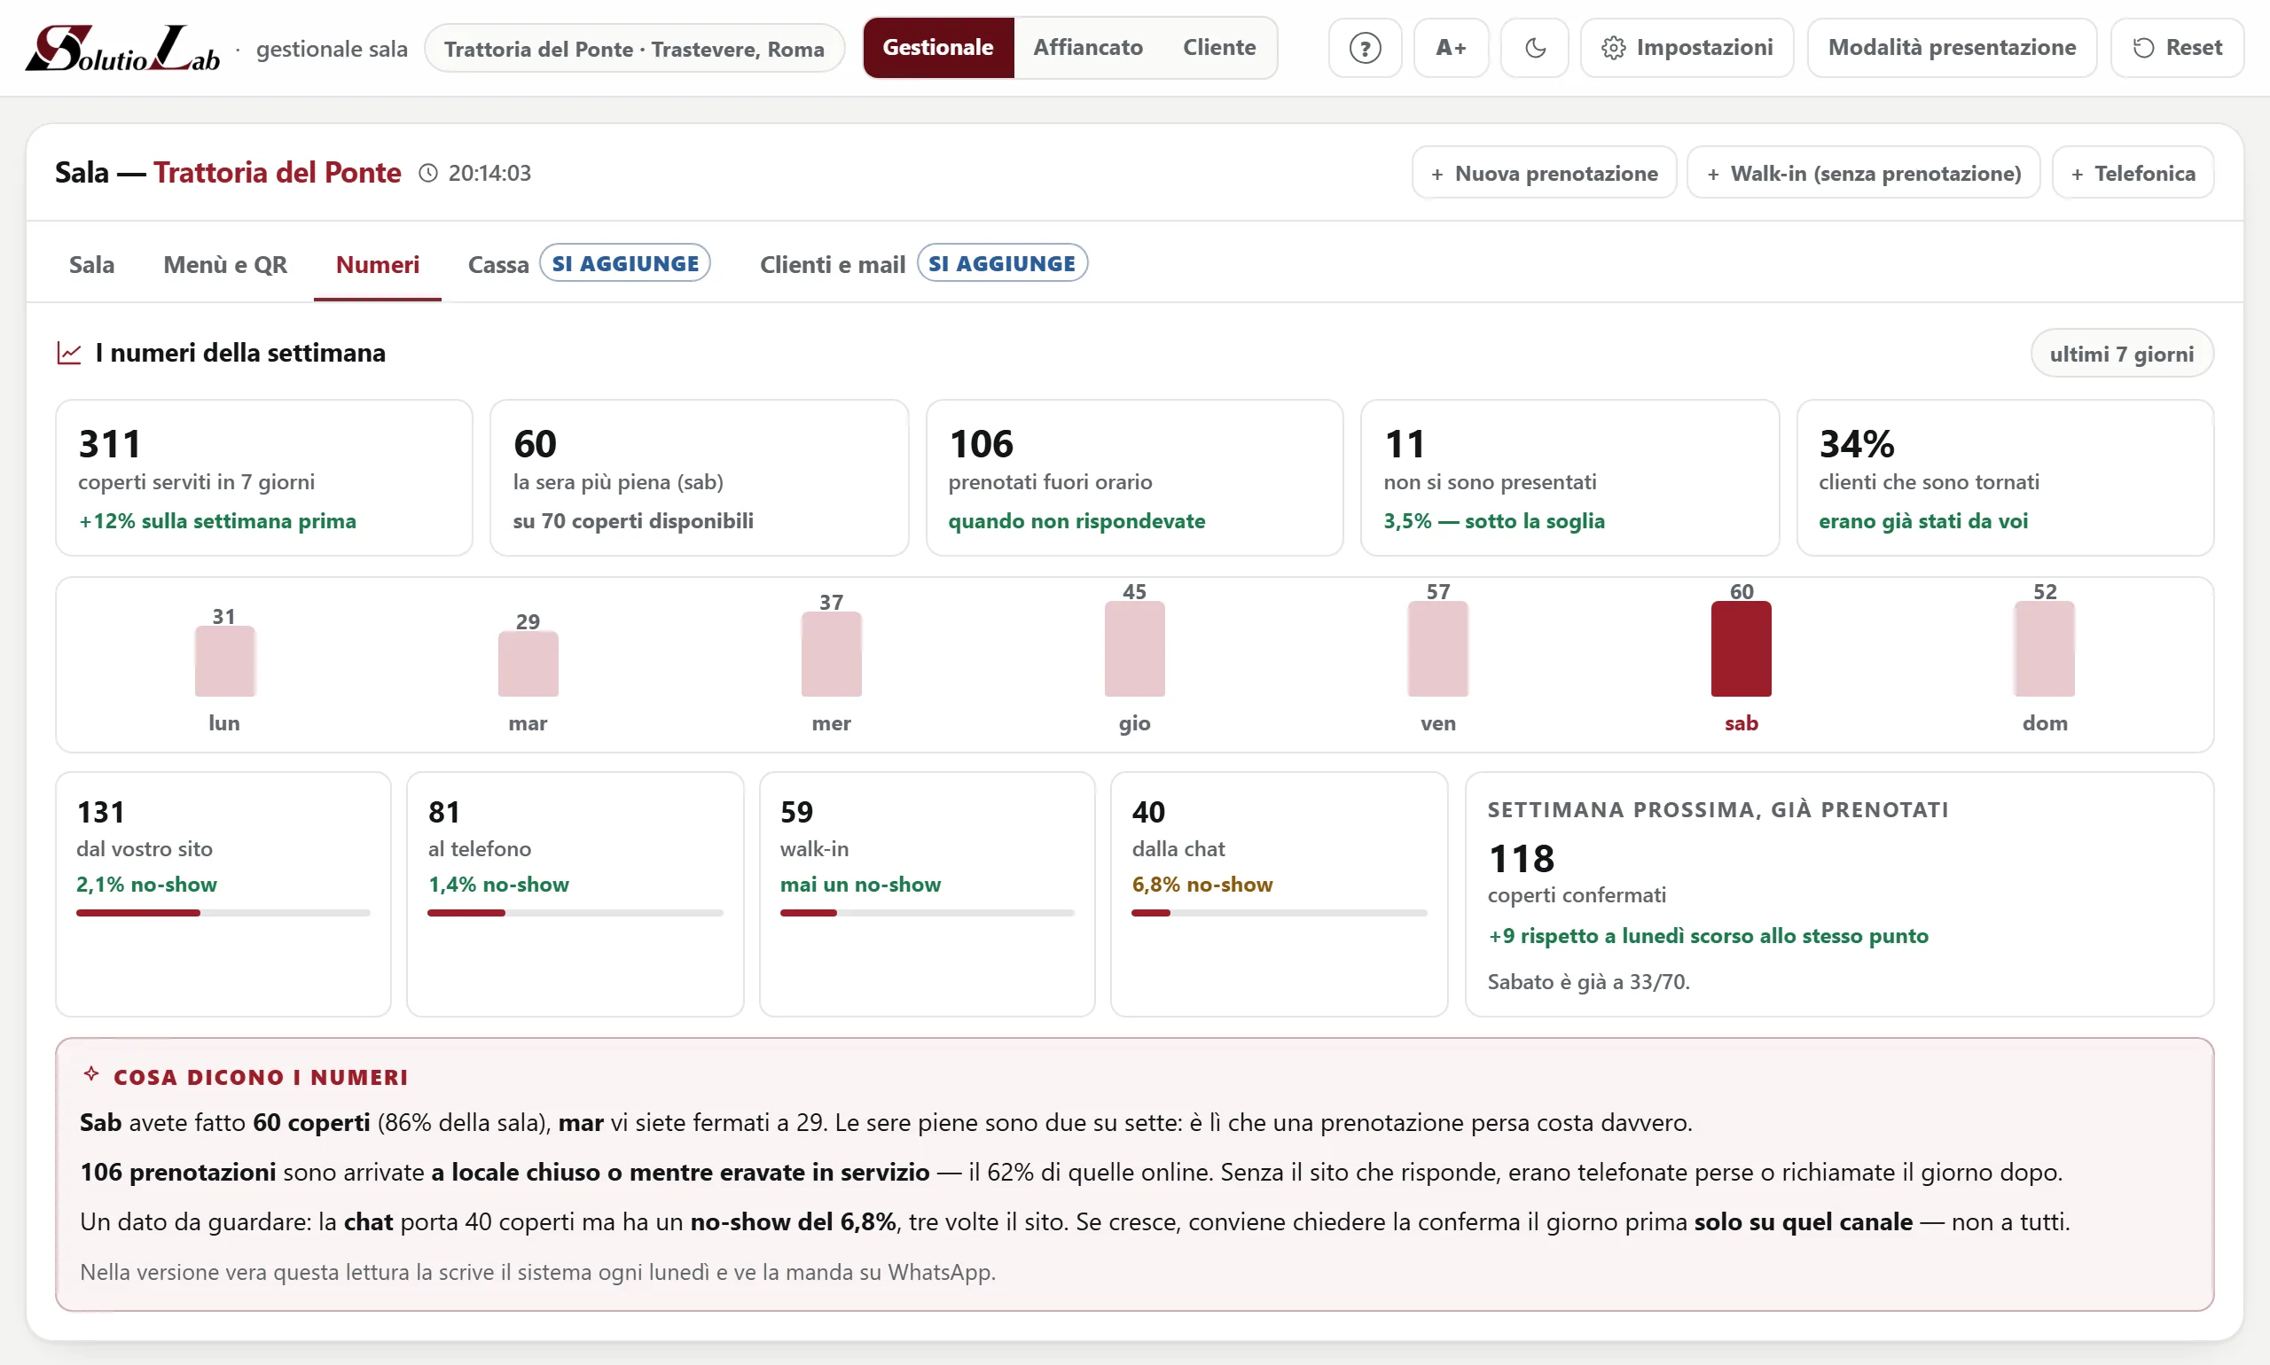2270x1365 pixels.
Task: Select the Numeri tab
Action: tap(377, 265)
